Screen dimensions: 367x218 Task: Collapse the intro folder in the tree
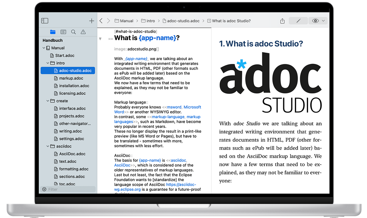pyautogui.click(x=48, y=63)
